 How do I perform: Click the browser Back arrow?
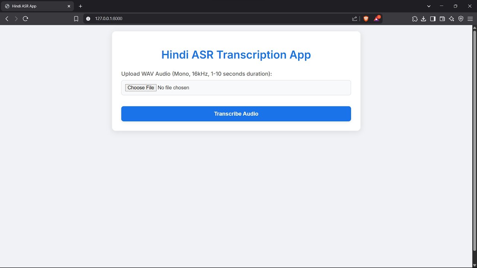click(x=7, y=19)
